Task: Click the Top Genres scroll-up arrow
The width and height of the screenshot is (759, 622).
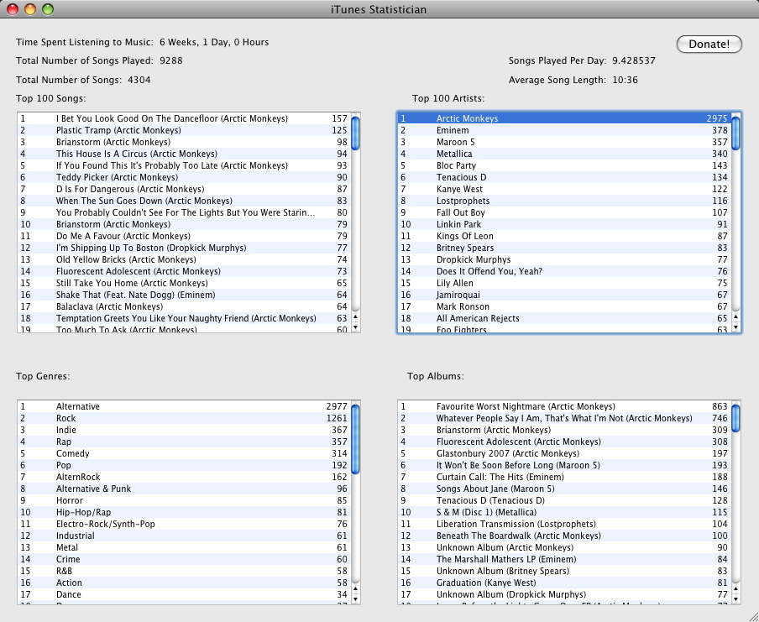Action: click(x=355, y=588)
